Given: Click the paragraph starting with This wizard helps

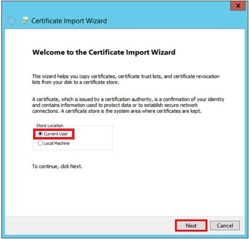Looking at the screenshot, I should [125, 79].
